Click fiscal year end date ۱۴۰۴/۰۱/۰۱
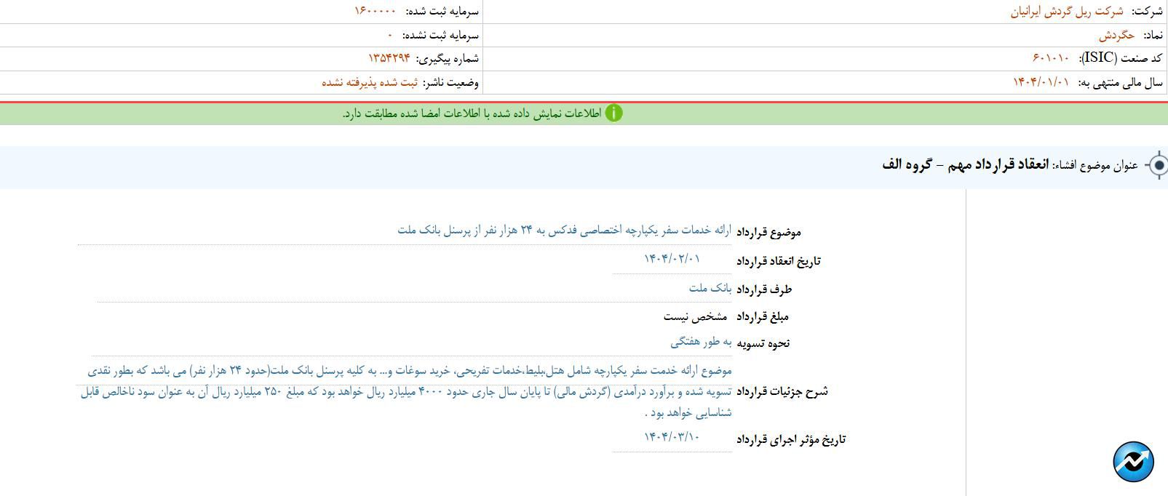The image size is (1168, 496). (x=1041, y=82)
